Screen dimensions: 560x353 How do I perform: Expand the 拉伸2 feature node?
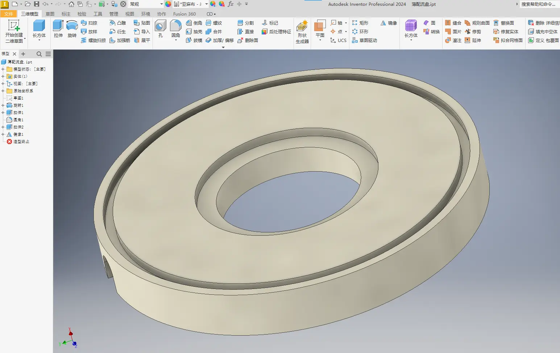[x=3, y=127]
